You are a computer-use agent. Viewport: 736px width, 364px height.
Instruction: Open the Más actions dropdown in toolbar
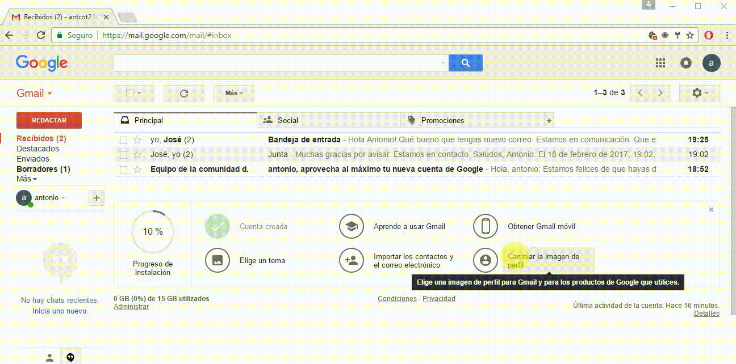(x=234, y=93)
